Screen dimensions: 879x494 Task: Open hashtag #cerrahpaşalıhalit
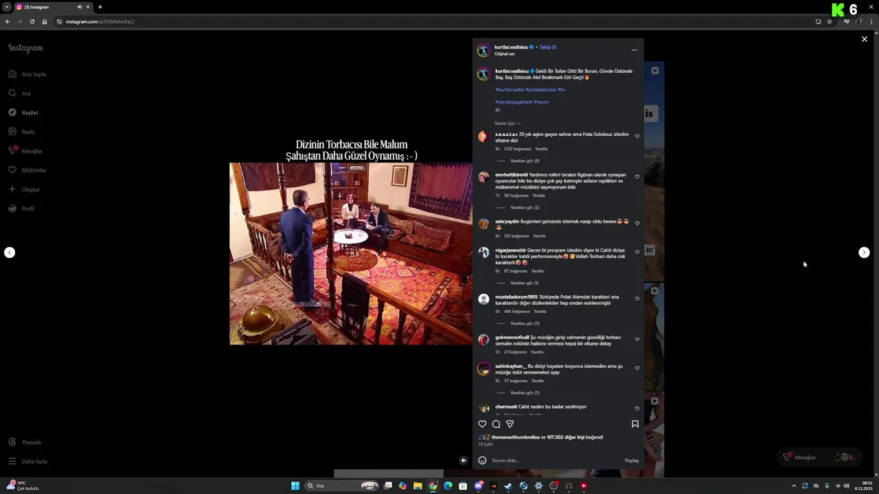[x=514, y=102]
